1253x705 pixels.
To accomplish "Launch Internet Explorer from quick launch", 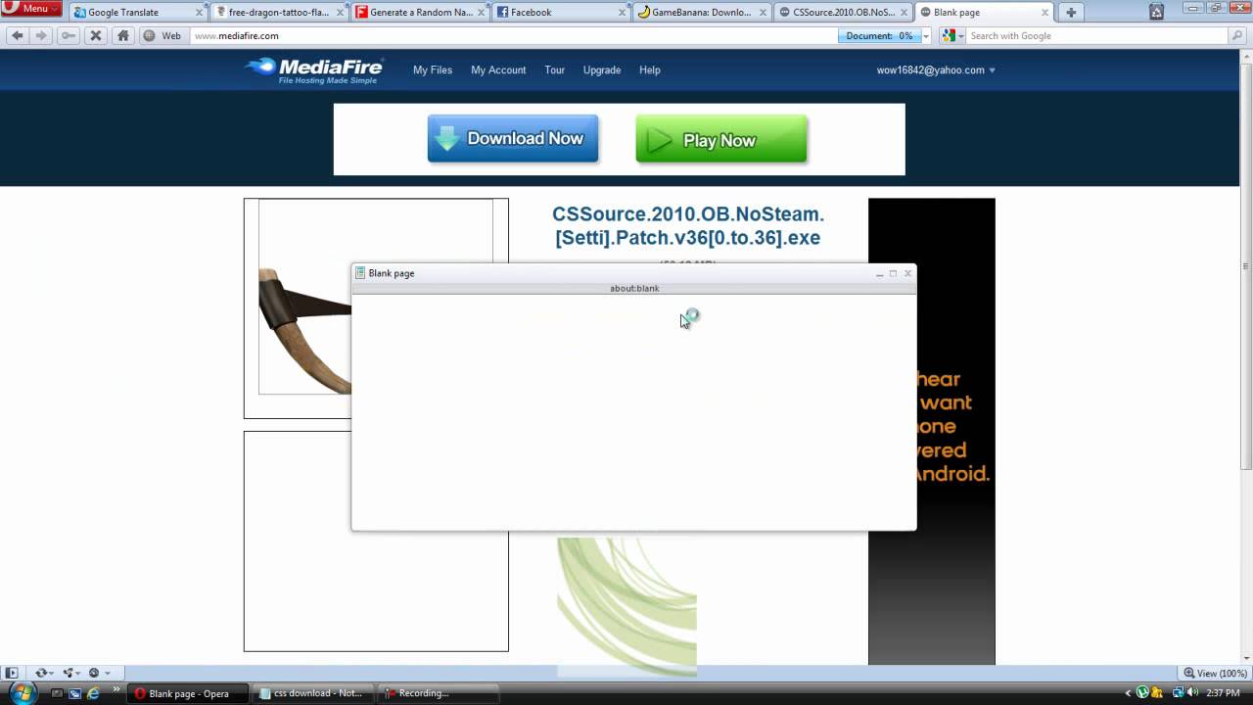I will (94, 693).
